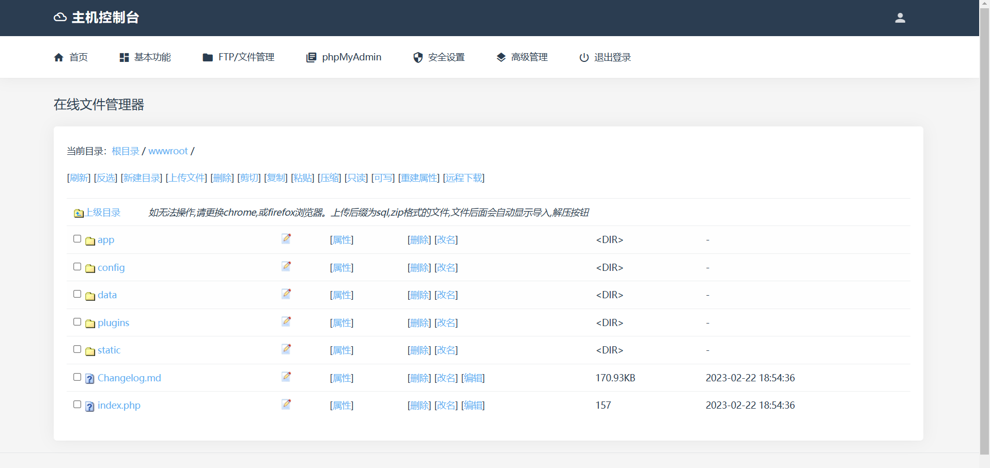Click the 上级目录 up-folder icon
The image size is (990, 468).
click(79, 213)
